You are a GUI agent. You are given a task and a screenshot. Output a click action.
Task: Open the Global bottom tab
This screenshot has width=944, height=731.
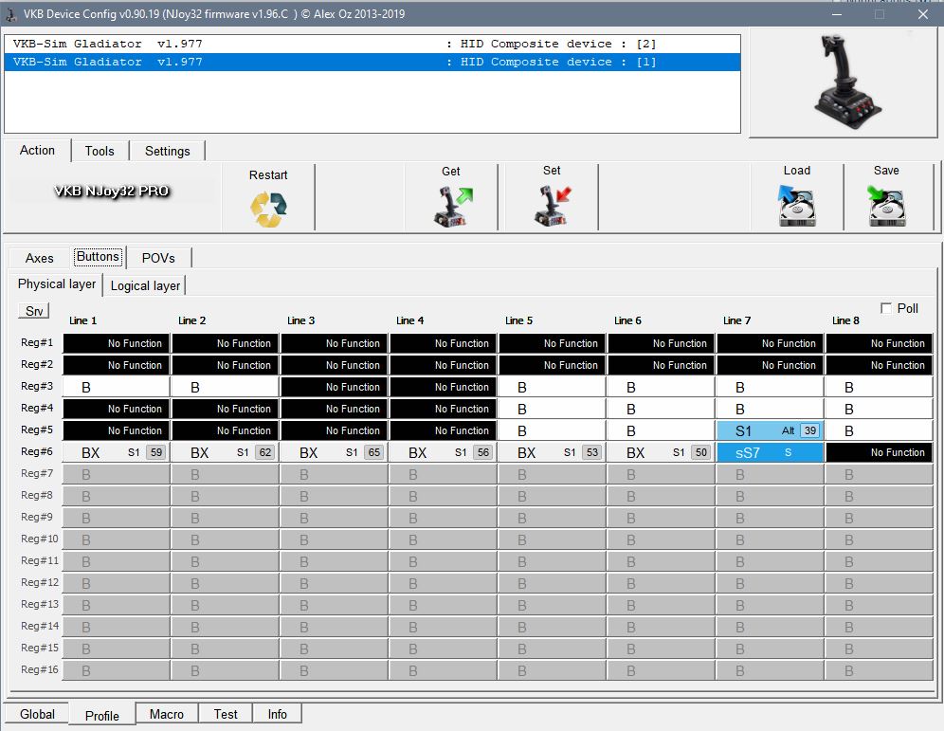[x=37, y=714]
